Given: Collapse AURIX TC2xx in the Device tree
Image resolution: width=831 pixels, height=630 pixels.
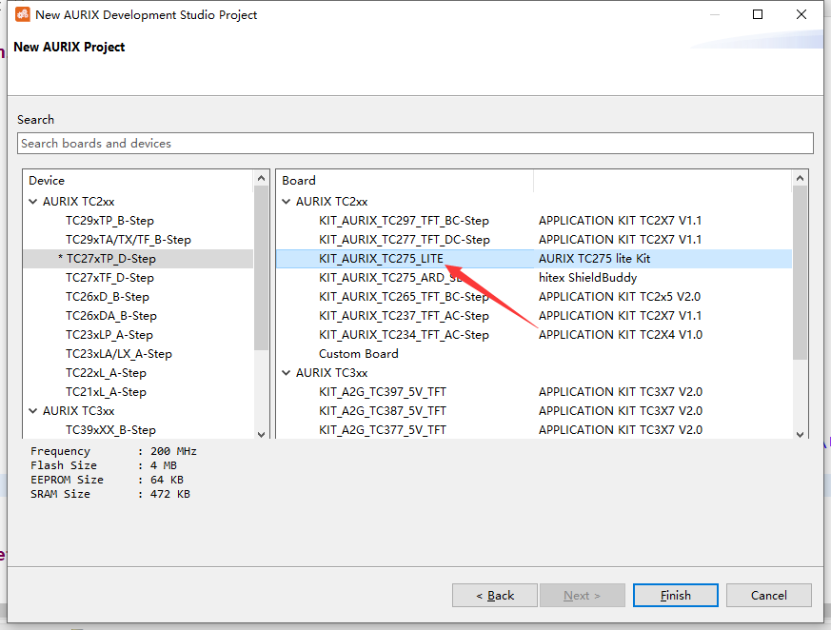Looking at the screenshot, I should click(x=33, y=202).
